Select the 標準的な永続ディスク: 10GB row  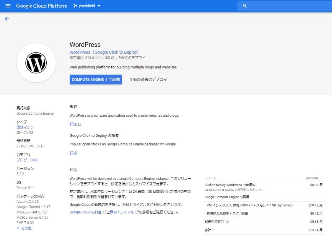tap(263, 213)
